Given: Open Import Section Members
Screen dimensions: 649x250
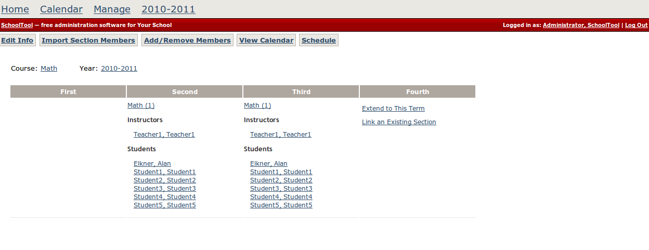Looking at the screenshot, I should click(x=88, y=41).
